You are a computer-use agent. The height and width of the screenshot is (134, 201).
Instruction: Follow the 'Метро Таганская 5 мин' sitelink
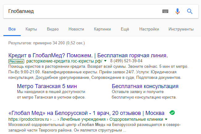[x=47, y=86]
